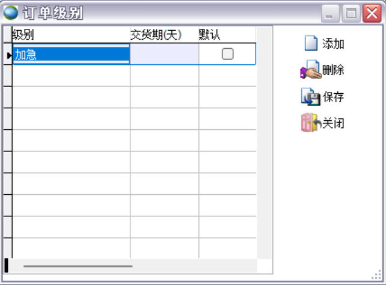Select the row arrow indicator beside 加急

[8, 55]
